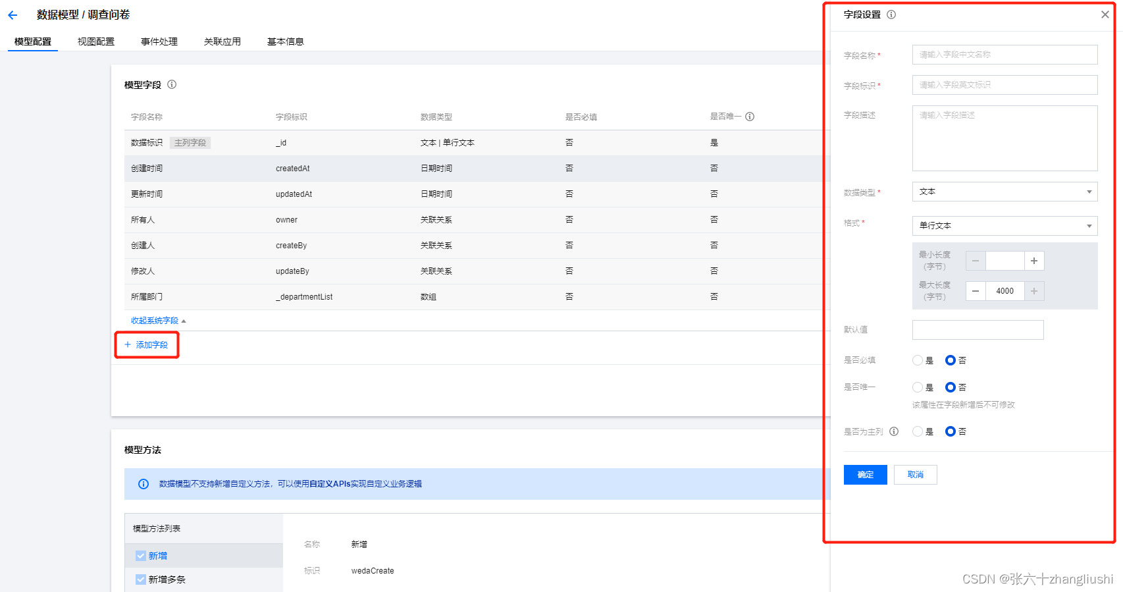Increase 最大长度 with the plus button

coord(1034,291)
